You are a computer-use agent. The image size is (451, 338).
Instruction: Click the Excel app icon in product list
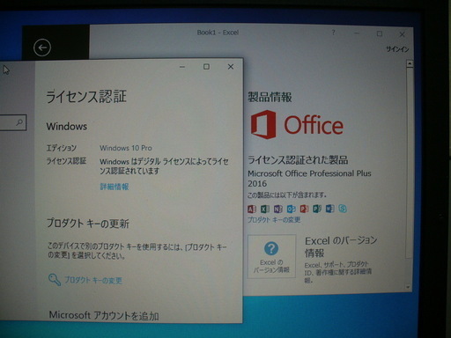265,209
